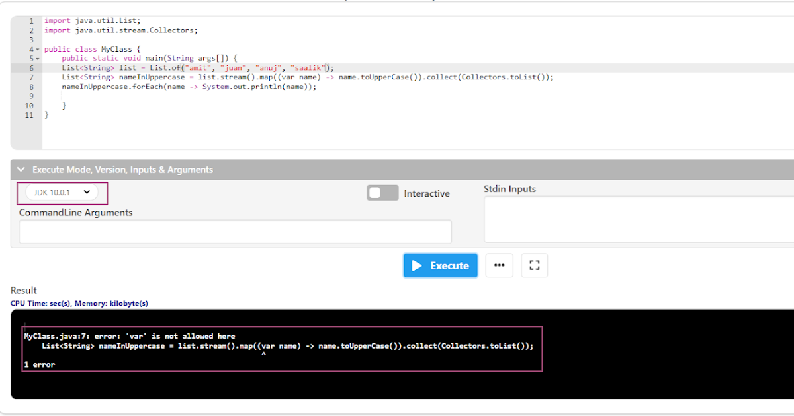Image resolution: width=794 pixels, height=416 pixels.
Task: Click line number 11 in gutter
Action: point(29,115)
